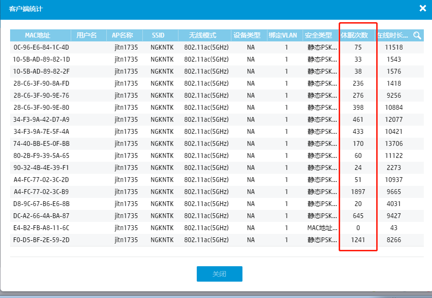Select MAC address DC-A2-66-4A-BA-87

click(x=41, y=216)
